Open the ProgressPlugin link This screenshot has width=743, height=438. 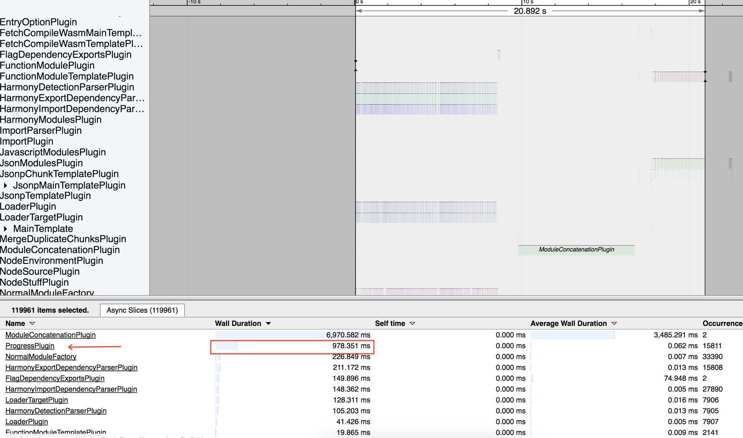pyautogui.click(x=30, y=346)
